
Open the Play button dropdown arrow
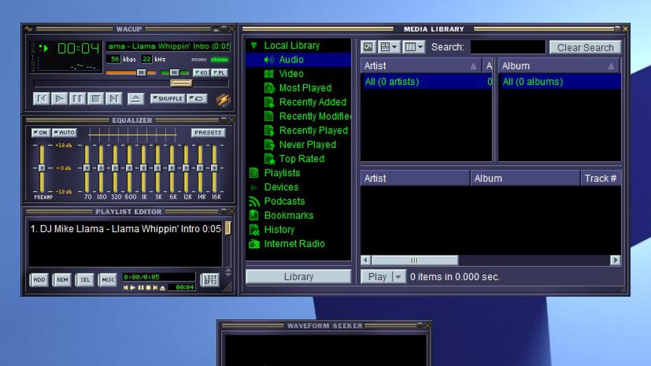point(399,277)
